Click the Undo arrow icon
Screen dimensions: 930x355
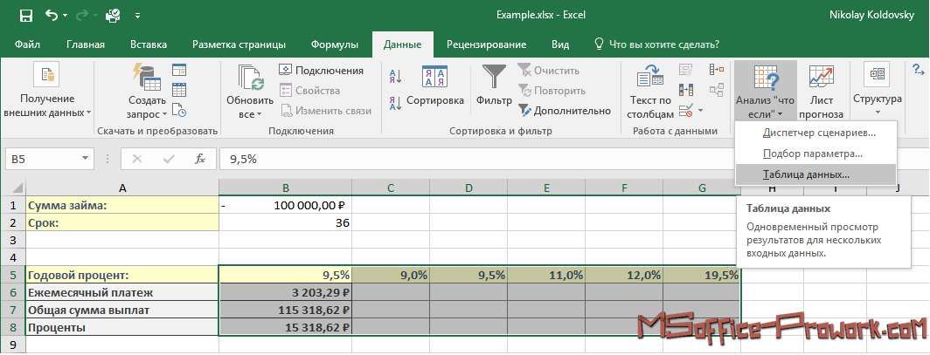pos(52,16)
